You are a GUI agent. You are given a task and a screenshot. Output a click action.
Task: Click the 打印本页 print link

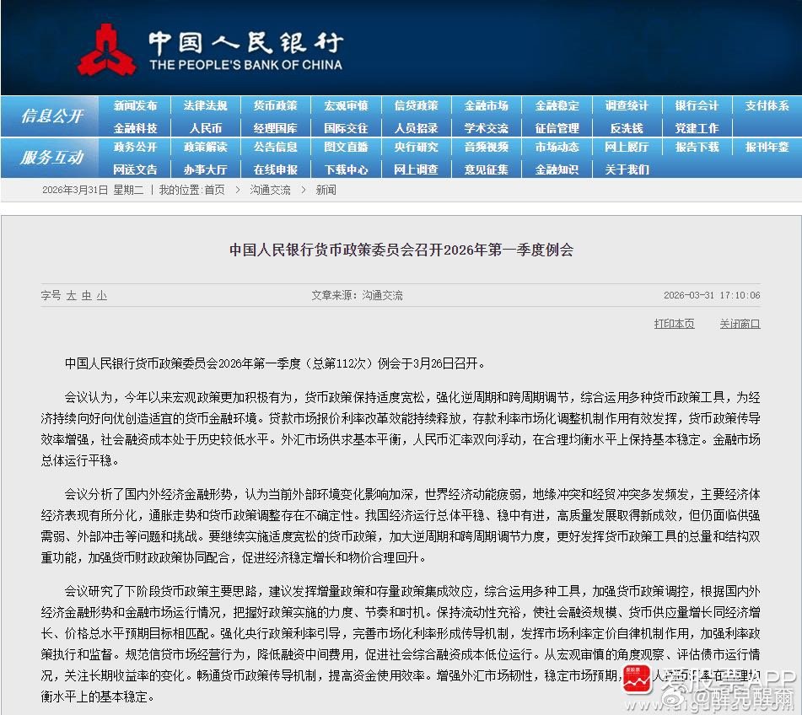pos(674,324)
